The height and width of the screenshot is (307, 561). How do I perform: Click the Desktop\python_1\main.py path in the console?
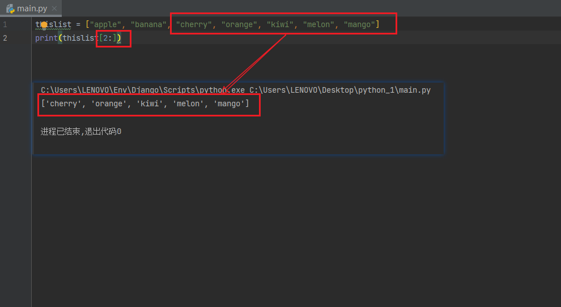340,90
